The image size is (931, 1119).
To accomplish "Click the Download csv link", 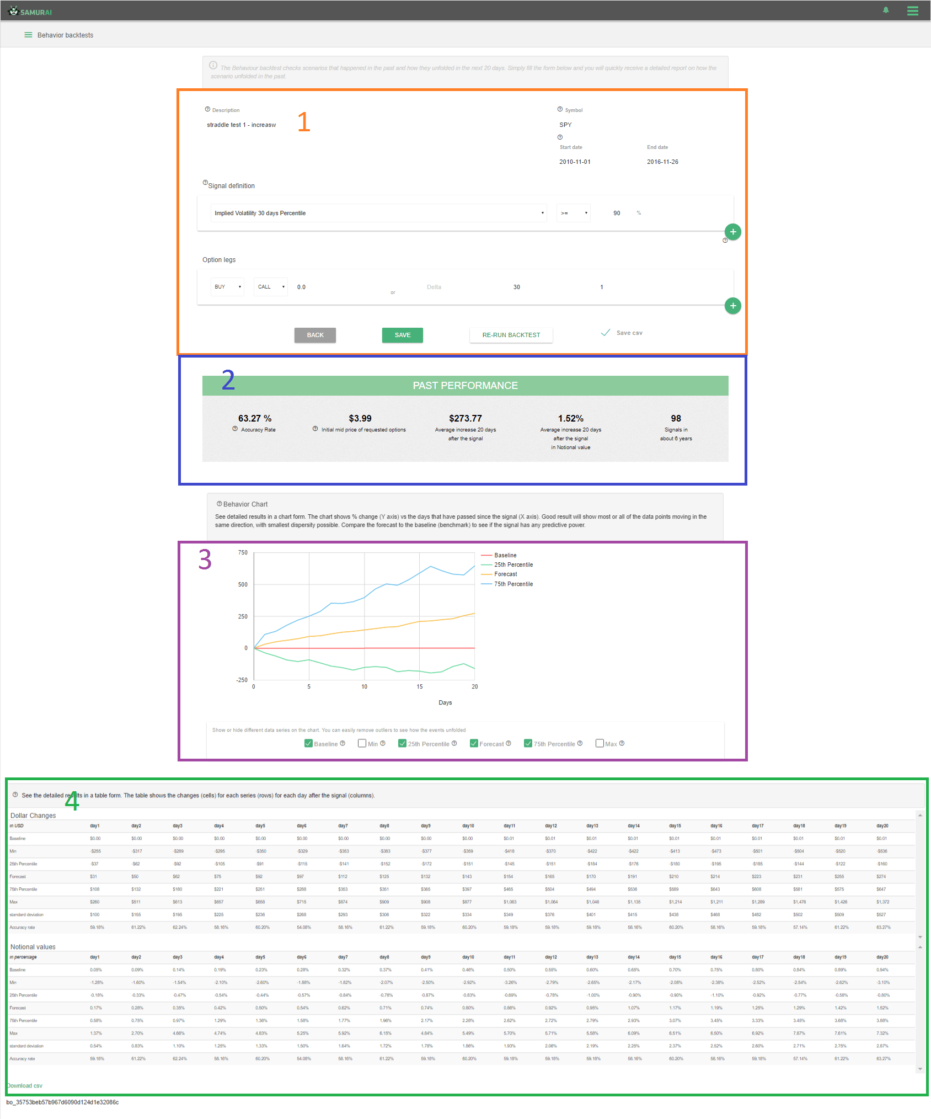I will [x=24, y=1085].
